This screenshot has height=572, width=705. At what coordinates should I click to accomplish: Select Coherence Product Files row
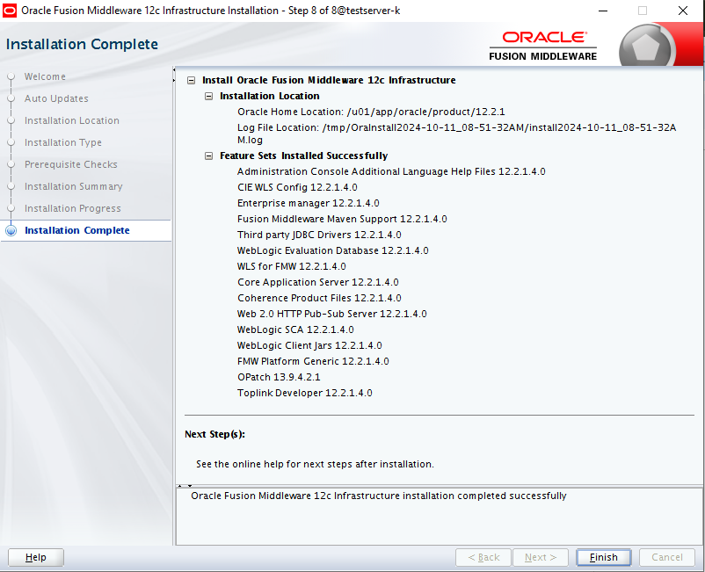(319, 298)
